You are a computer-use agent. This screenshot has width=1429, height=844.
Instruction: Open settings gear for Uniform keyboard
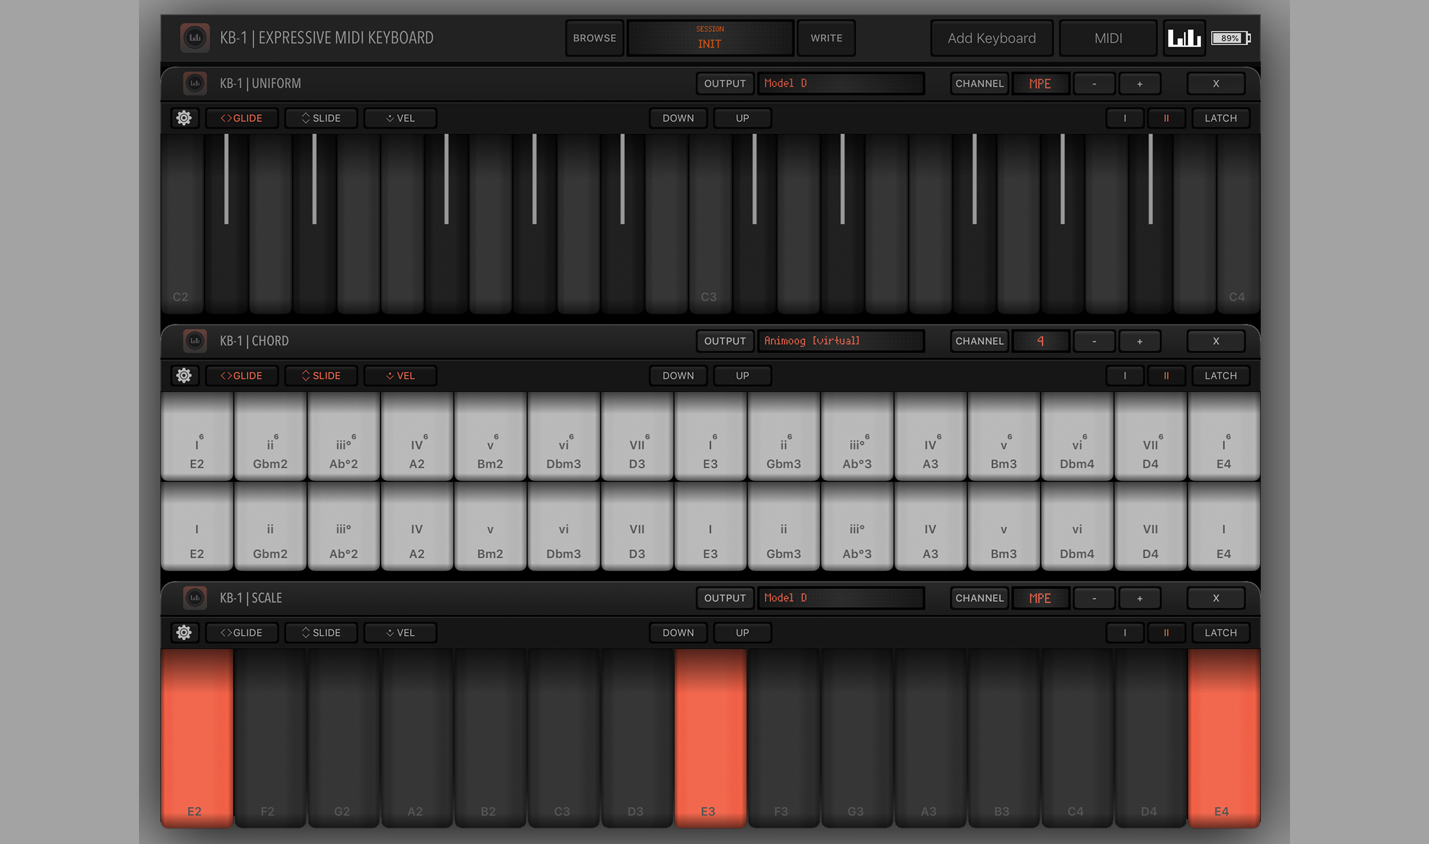click(184, 118)
